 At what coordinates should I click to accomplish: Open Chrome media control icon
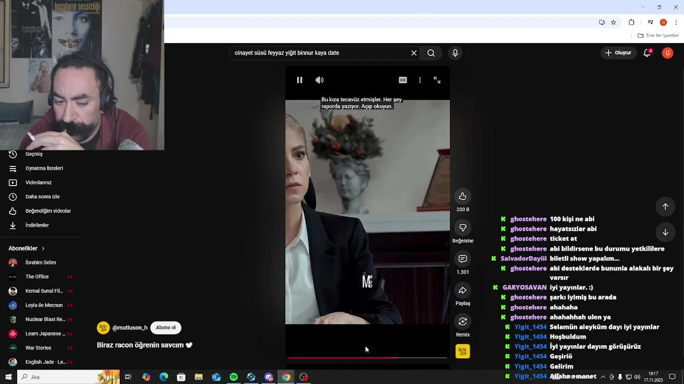click(650, 22)
